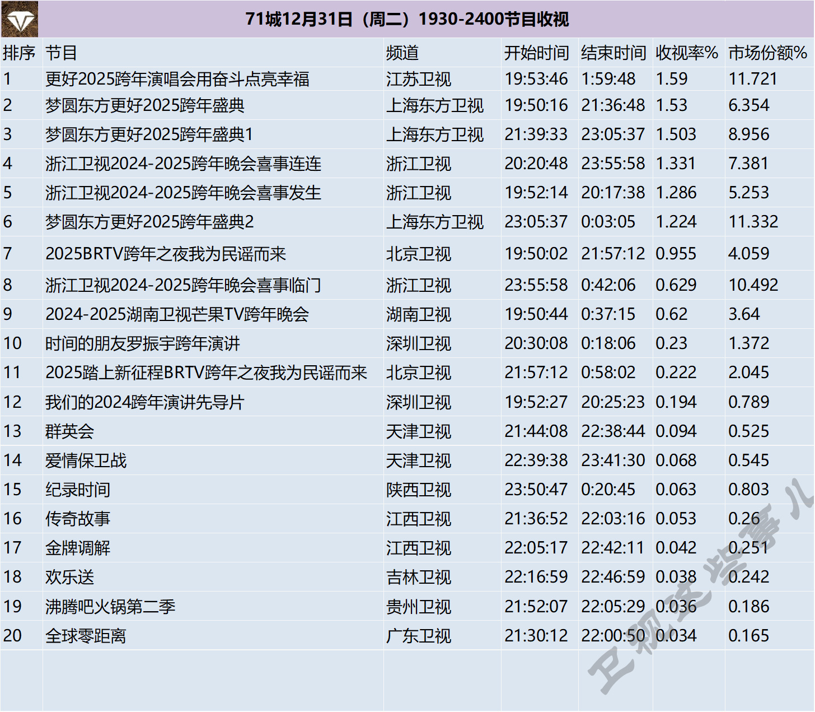The height and width of the screenshot is (712, 815).
Task: Select program '2024-2025湖南卫视芒果TV跨年晚会'
Action: pyautogui.click(x=177, y=314)
